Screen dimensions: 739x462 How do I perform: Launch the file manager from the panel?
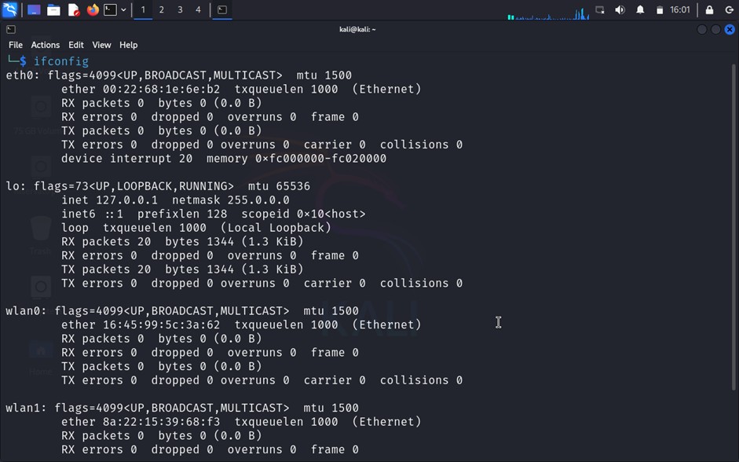[x=53, y=9]
